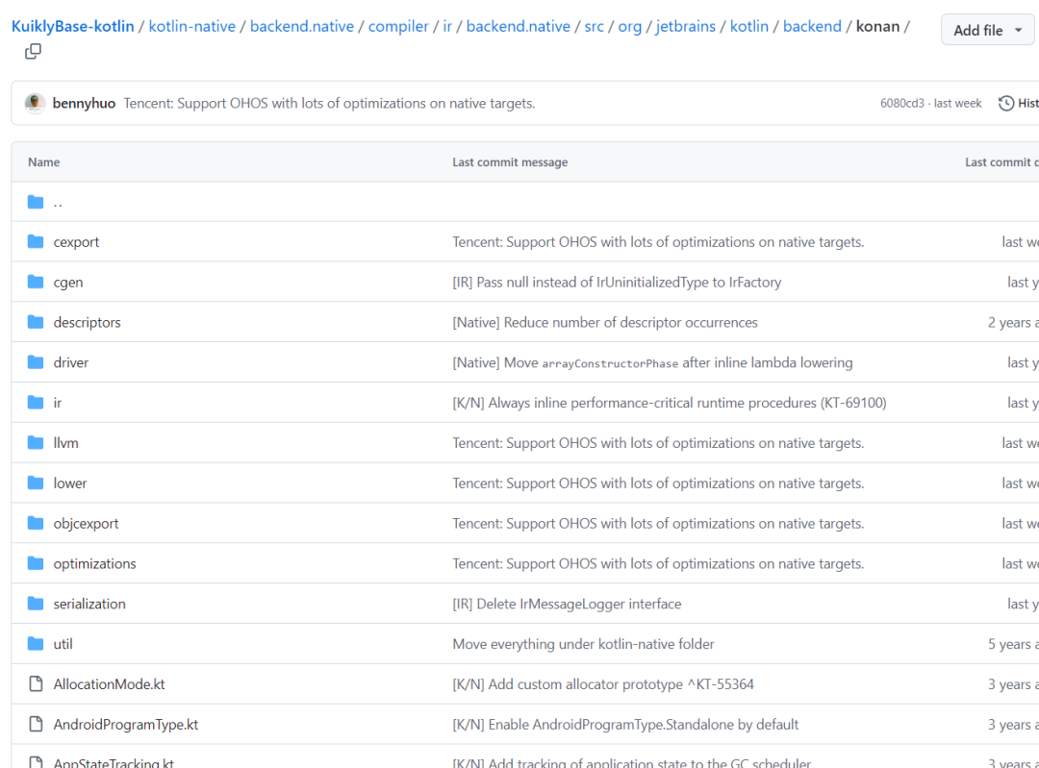
Task: Click the AndroidProgramType.kt file icon
Action: click(36, 725)
